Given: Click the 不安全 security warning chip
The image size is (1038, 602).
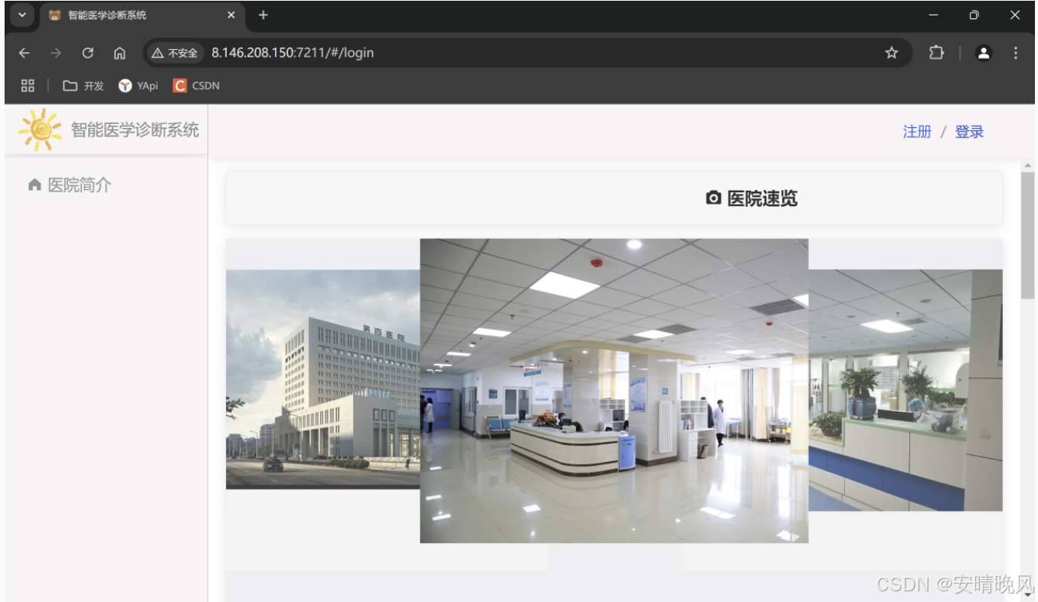Looking at the screenshot, I should click(x=175, y=53).
